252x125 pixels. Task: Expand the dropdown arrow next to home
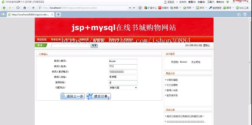click(x=28, y=8)
